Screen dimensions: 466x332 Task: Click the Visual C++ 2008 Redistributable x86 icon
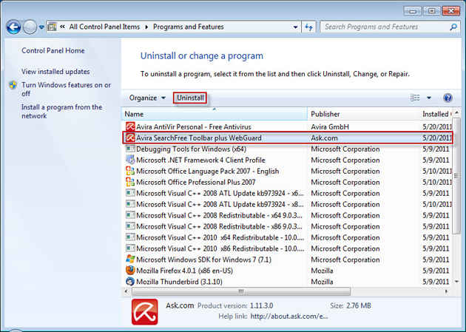pyautogui.click(x=130, y=226)
